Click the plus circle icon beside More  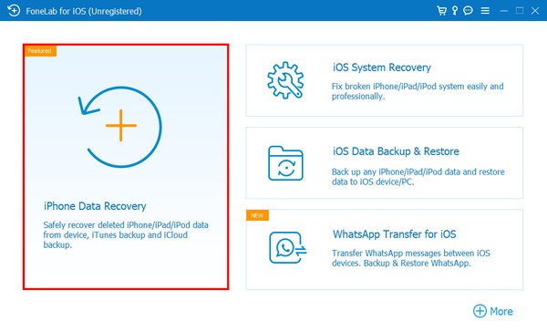pyautogui.click(x=480, y=311)
